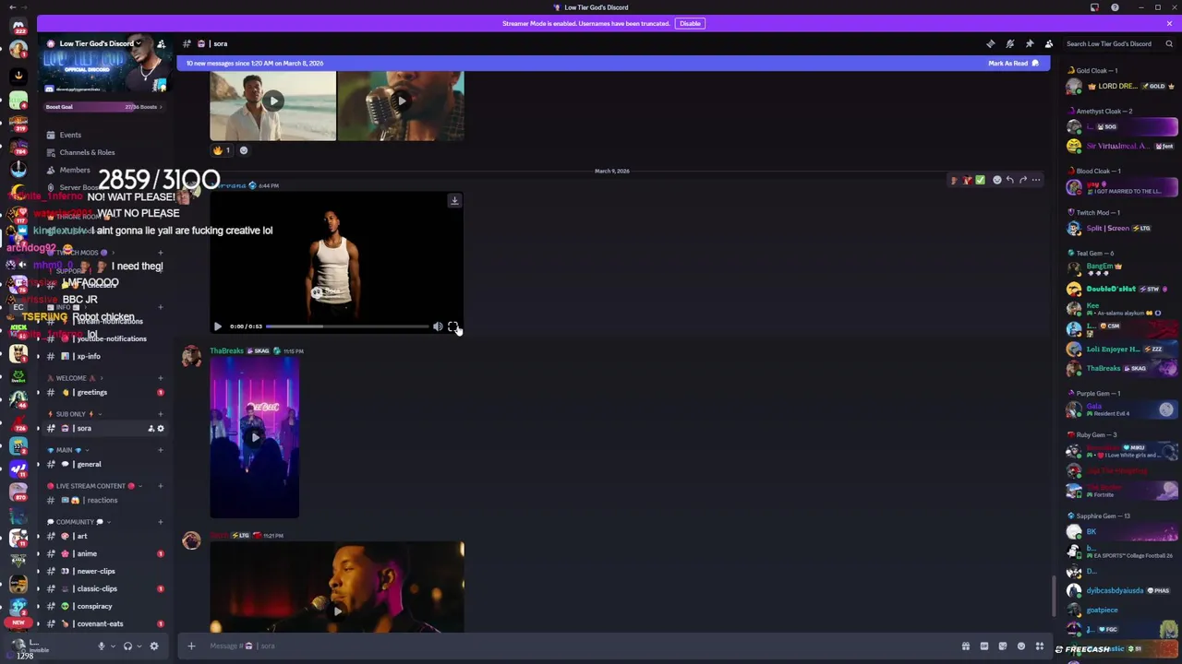Viewport: 1182px width, 664px height.
Task: Open Channels & Roles
Action: pos(87,152)
